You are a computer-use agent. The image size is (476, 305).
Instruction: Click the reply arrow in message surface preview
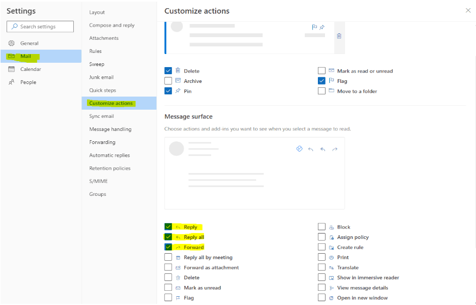(x=311, y=149)
